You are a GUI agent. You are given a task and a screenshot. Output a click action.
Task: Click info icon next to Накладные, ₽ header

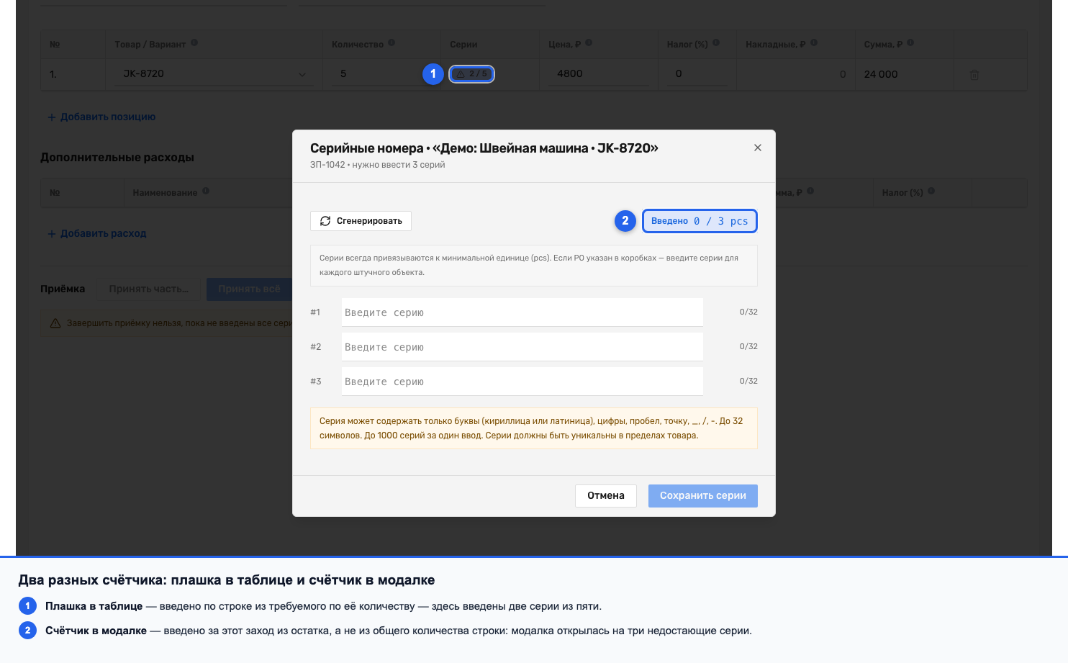814,43
